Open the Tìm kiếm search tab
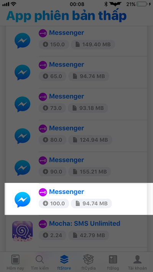The height and width of the screenshot is (272, 153). coord(40,262)
